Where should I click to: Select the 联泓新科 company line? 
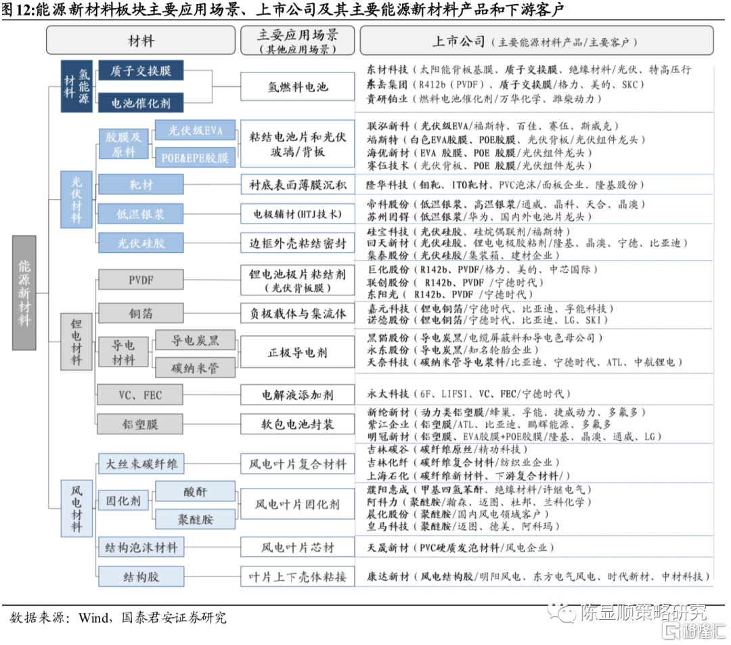493,125
